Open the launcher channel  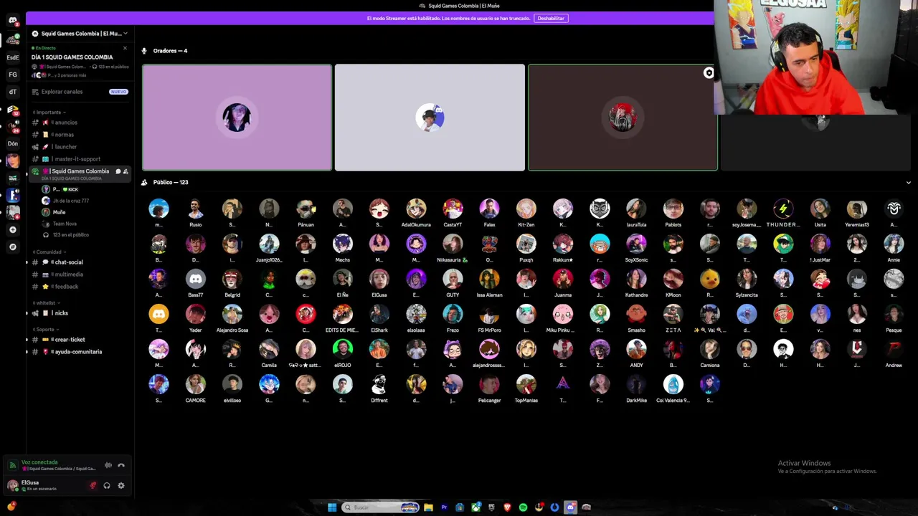click(80, 147)
